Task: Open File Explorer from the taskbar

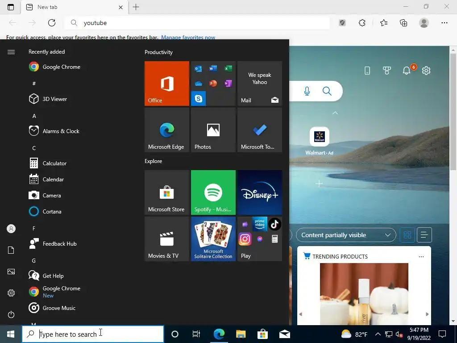Action: coord(241,334)
